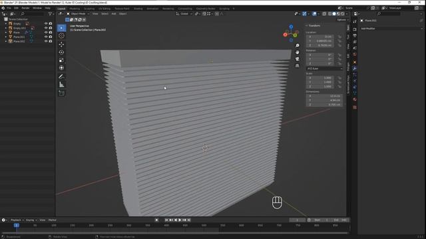
Task: Open the Tool properties tab icon
Action: (x=355, y=22)
